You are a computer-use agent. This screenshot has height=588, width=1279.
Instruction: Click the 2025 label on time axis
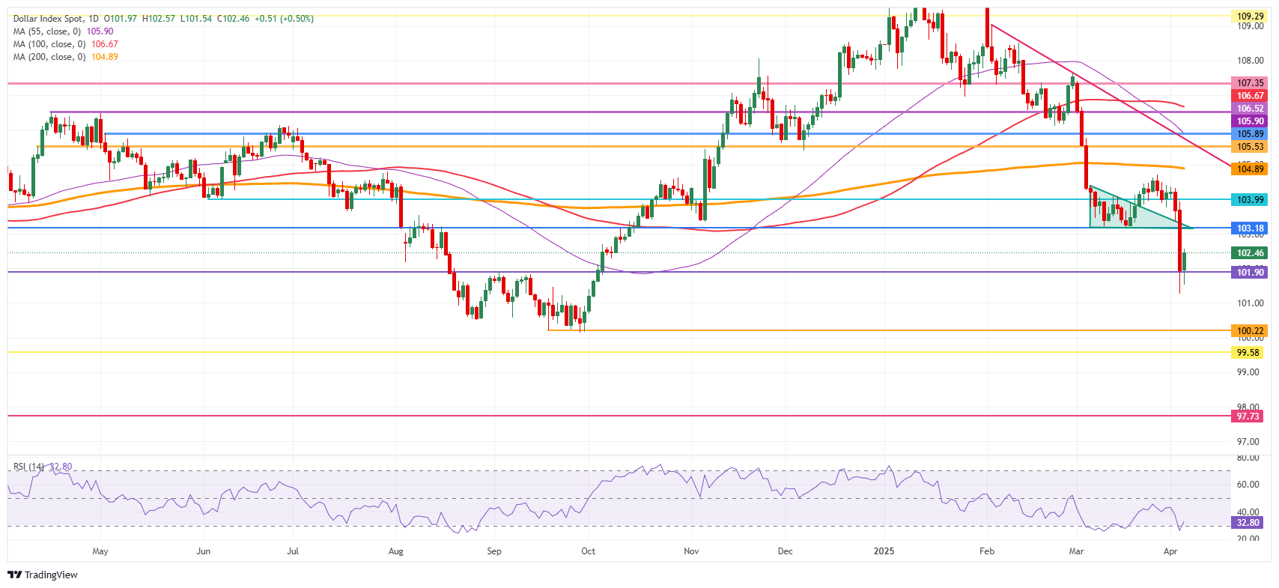[884, 551]
